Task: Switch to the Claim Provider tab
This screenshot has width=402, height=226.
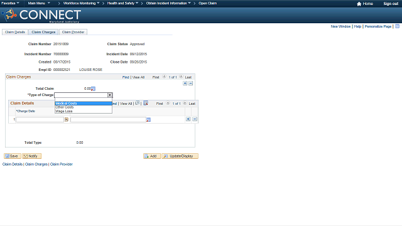Action: pyautogui.click(x=73, y=32)
